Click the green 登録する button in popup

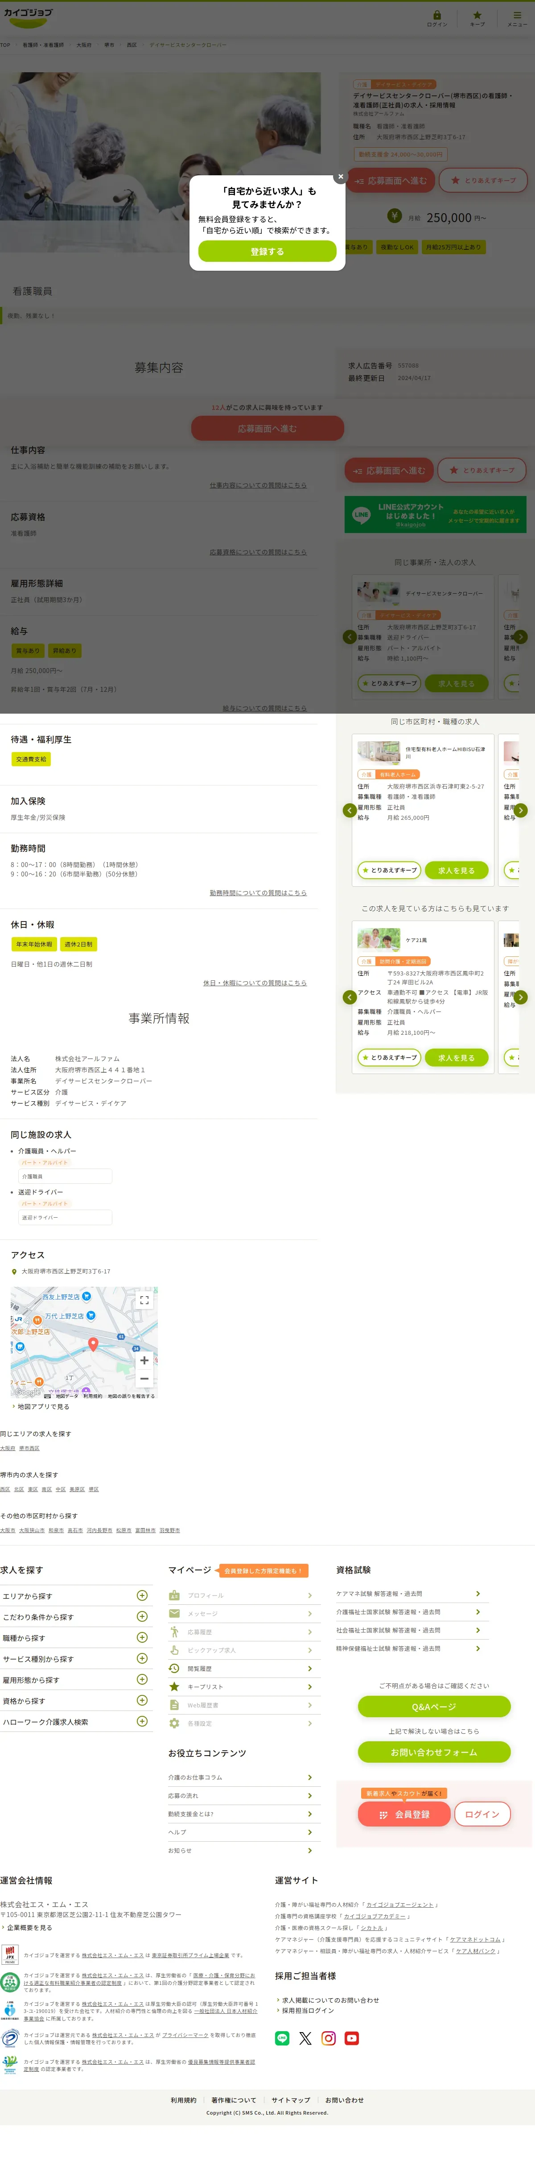[267, 251]
